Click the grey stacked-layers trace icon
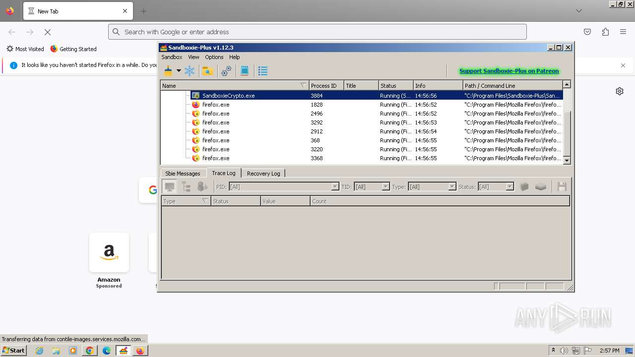This screenshot has width=635, height=357. [541, 187]
